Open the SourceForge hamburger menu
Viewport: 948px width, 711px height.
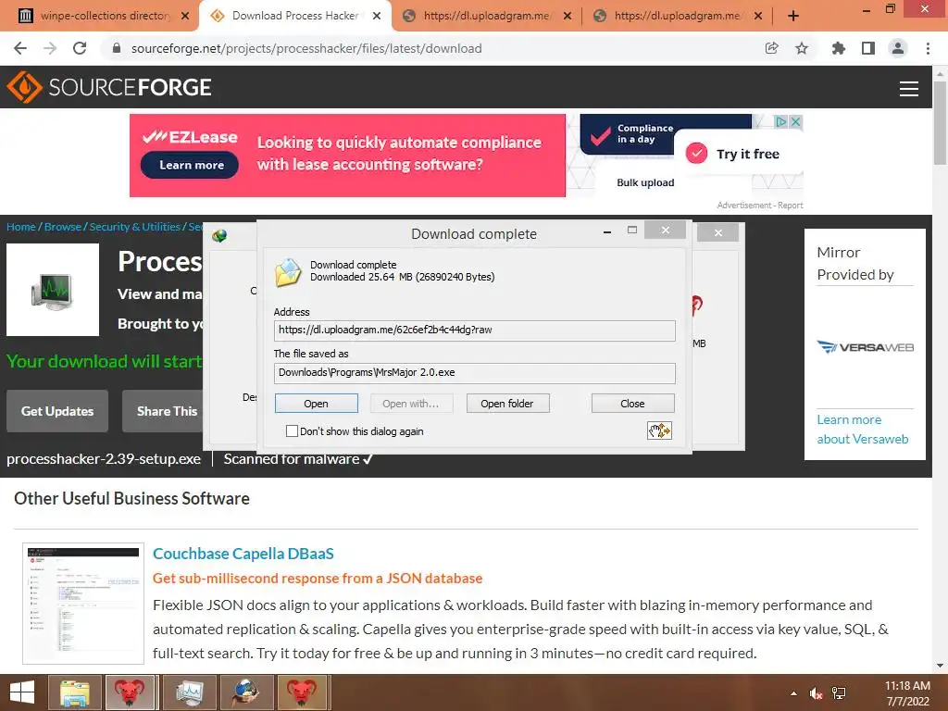pyautogui.click(x=909, y=89)
